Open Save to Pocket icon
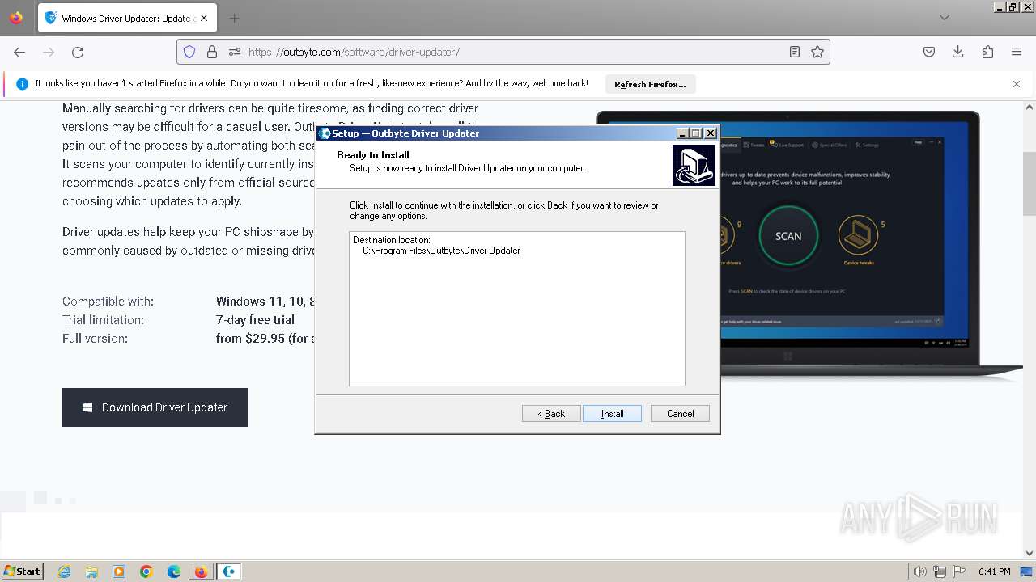This screenshot has height=582, width=1036. click(x=929, y=52)
